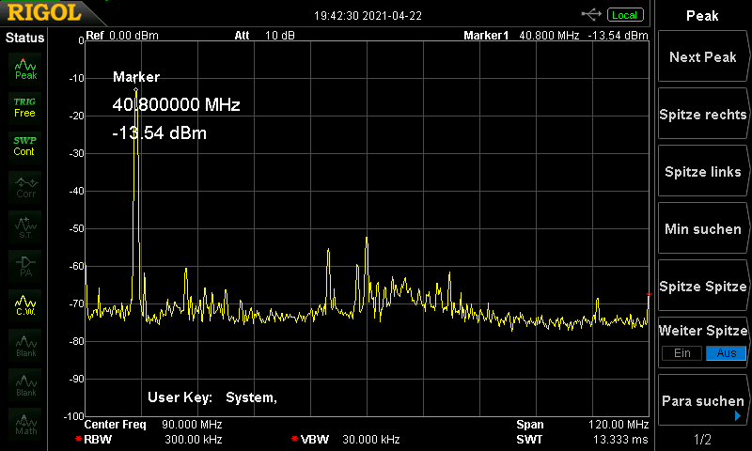
Task: Click the Math trace status icon
Action: (25, 424)
